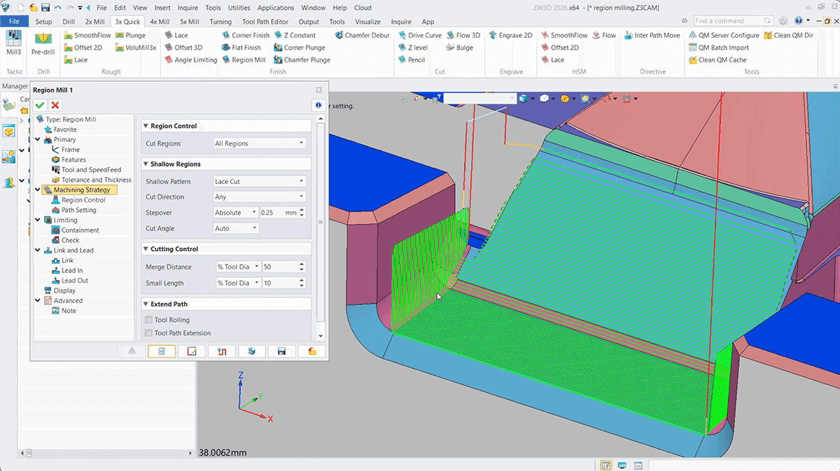Open the Cut Regions dropdown
Viewport: 840px width, 471px height.
point(259,143)
